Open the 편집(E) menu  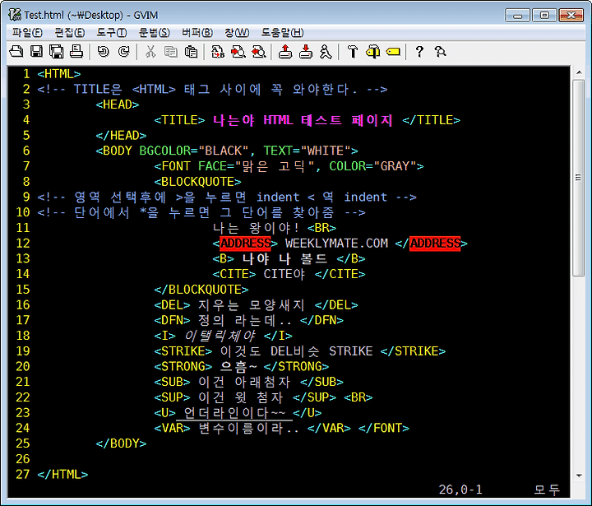click(x=69, y=32)
